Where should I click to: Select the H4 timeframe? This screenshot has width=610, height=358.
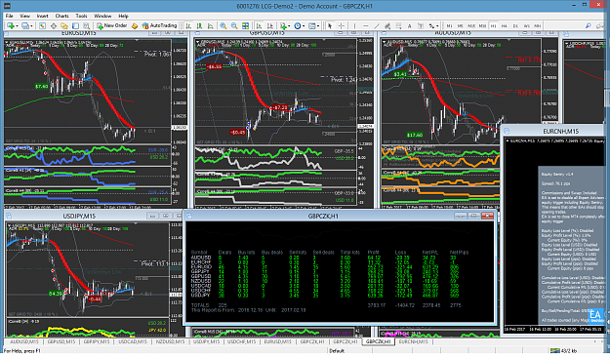505,26
